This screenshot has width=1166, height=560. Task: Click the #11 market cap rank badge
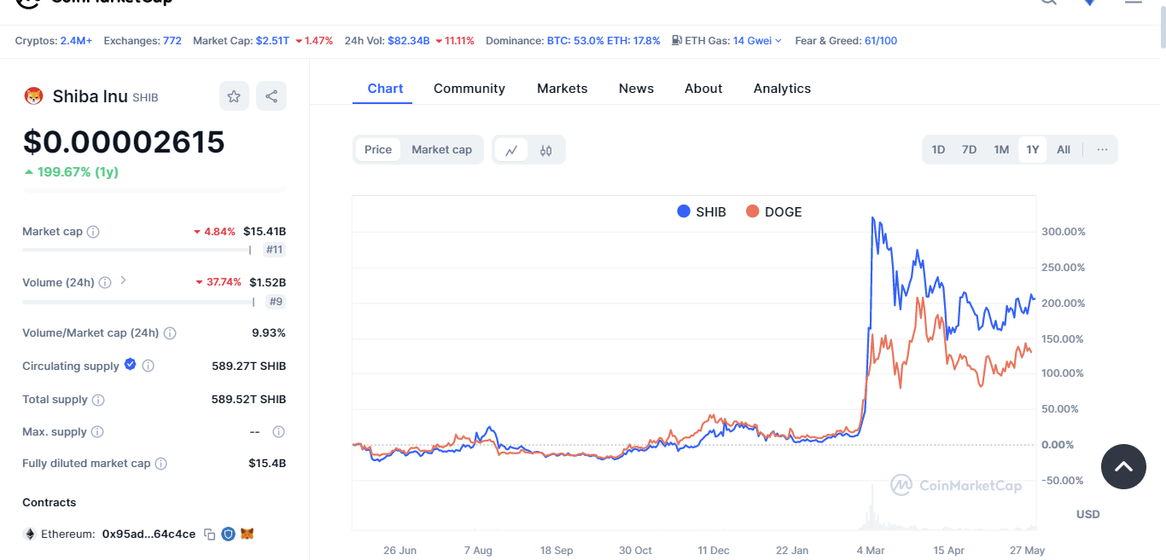275,250
